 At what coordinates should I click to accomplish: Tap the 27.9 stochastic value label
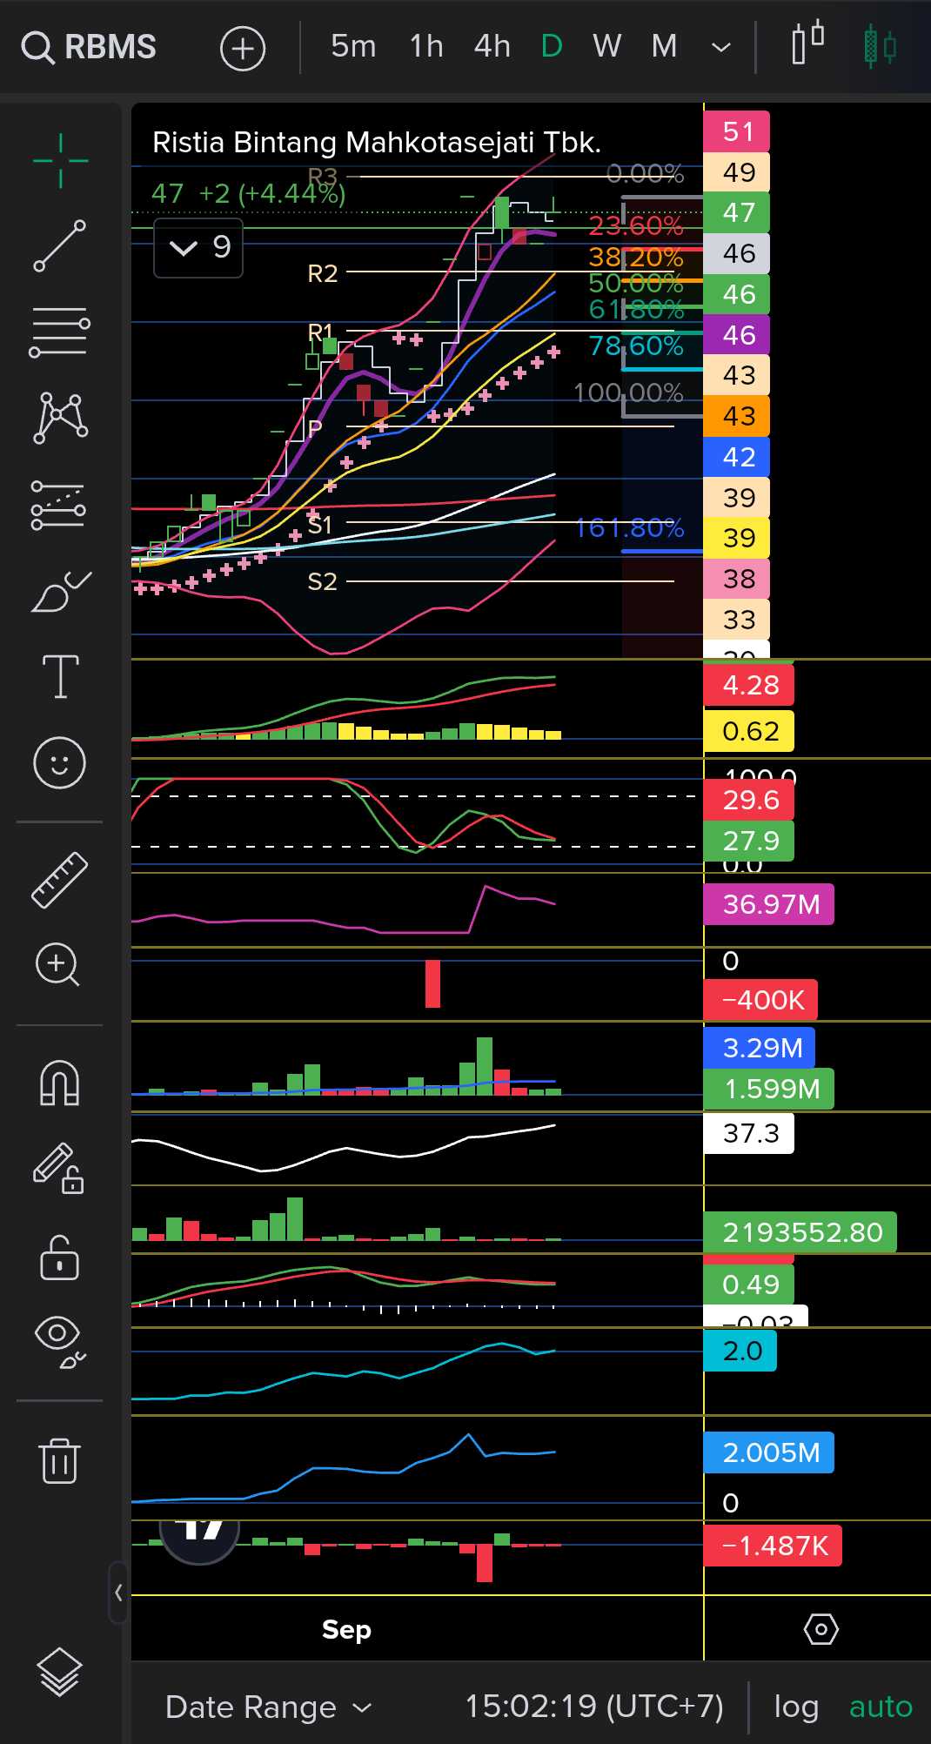click(x=749, y=841)
